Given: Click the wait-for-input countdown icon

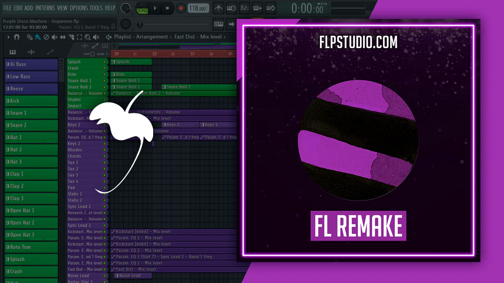Looking at the screenshot, I should pos(232,8).
